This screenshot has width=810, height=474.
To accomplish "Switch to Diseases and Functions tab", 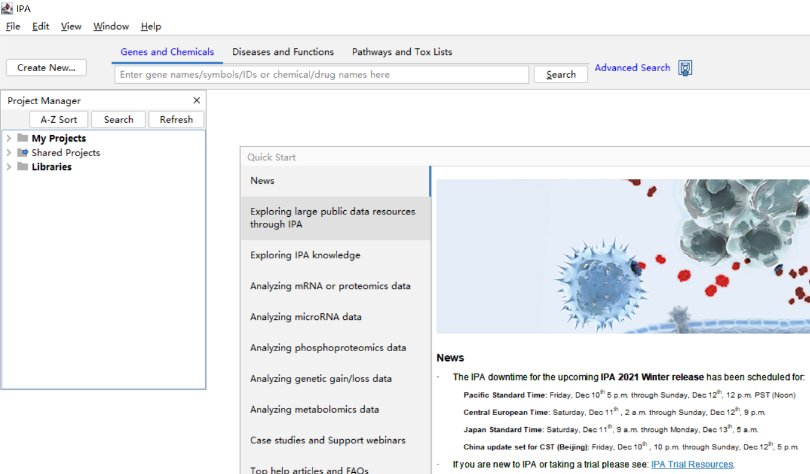I will [283, 52].
